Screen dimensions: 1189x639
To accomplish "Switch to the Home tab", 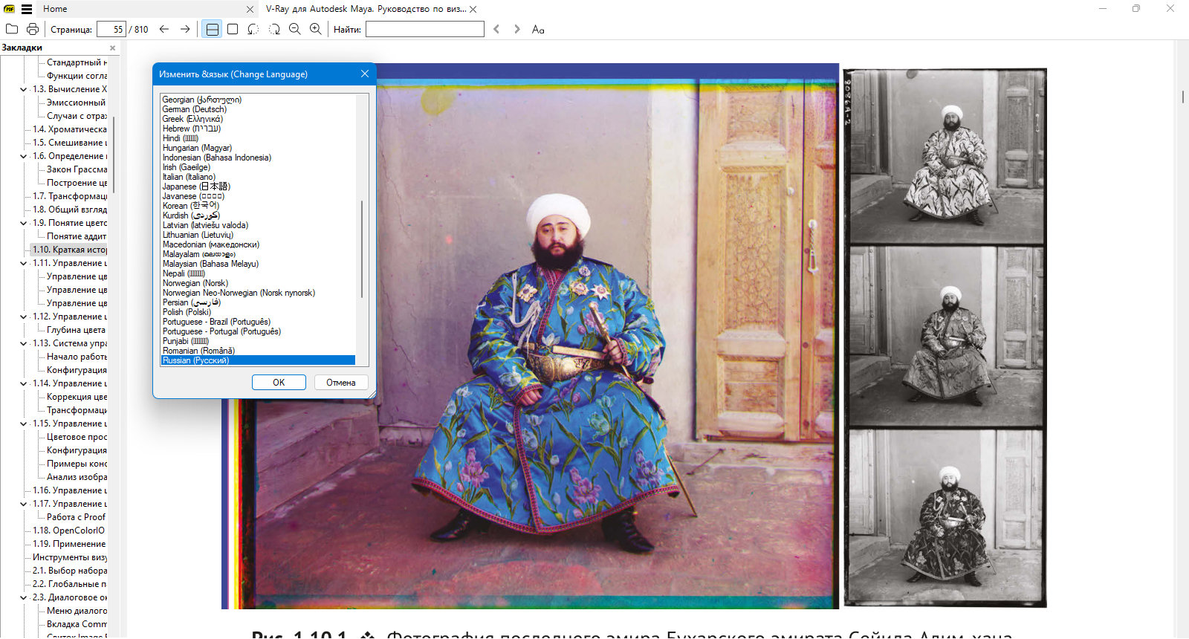I will [x=55, y=9].
